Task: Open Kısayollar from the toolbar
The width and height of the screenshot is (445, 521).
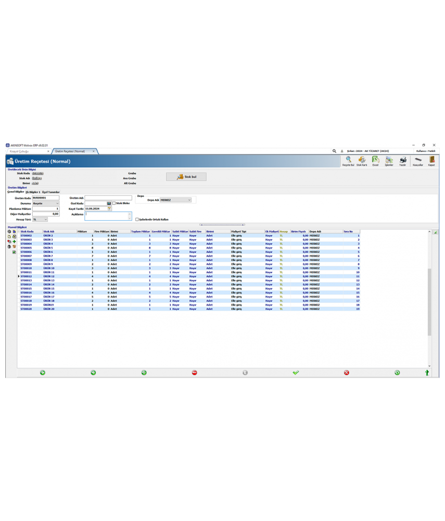Action: 418,160
